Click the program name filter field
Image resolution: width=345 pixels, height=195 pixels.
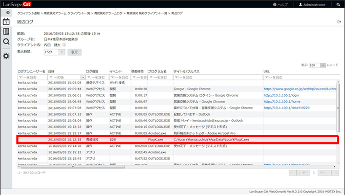(x=160, y=77)
